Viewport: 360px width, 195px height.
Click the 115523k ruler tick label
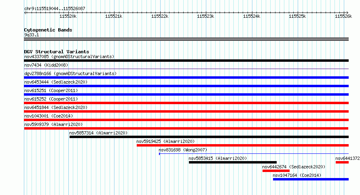[x=205, y=16]
